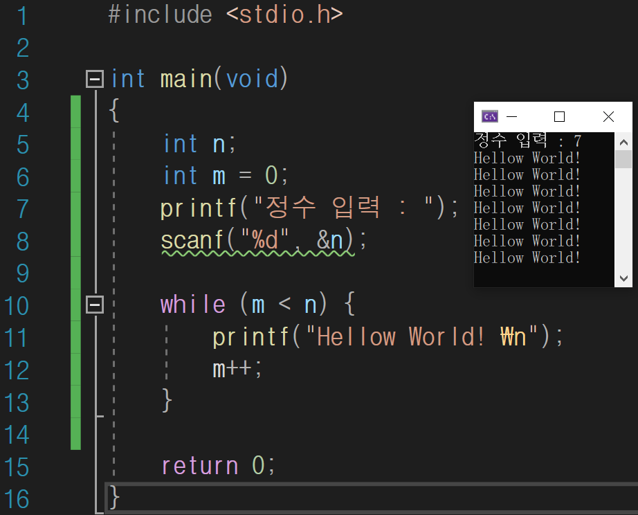Click the console window application icon
Viewport: 638px width, 515px height.
point(490,116)
